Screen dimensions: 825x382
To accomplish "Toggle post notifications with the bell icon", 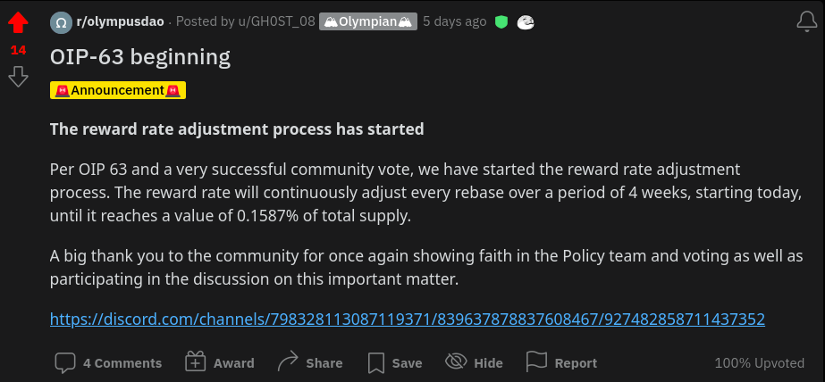I will (806, 22).
